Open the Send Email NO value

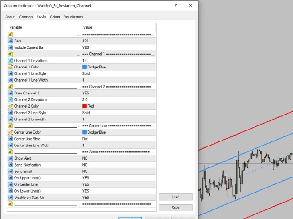click(x=119, y=172)
